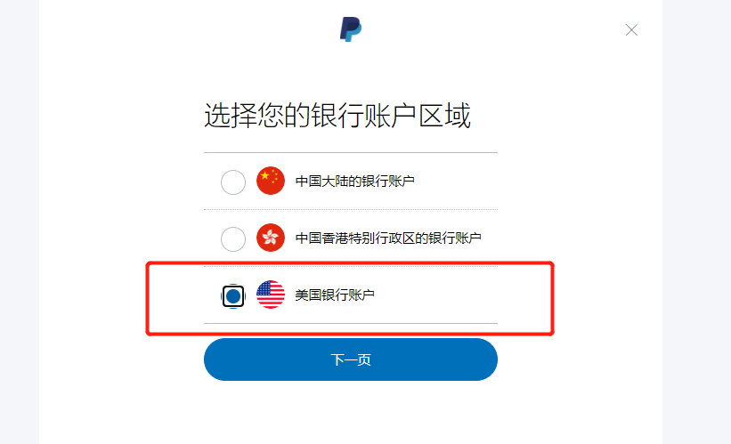
Task: Click the PayPal logo at top
Action: [351, 29]
